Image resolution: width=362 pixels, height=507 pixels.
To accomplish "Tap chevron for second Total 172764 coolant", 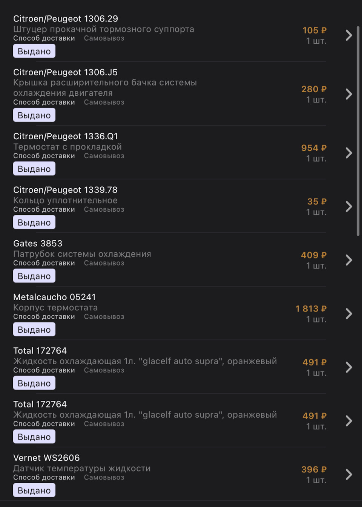I will pos(349,421).
